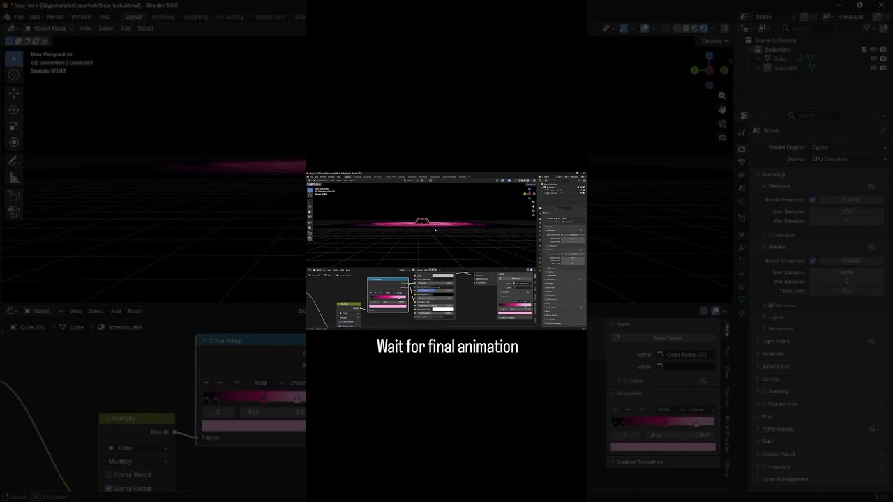Click the pink color swatch below Pos
893x502 pixels.
663,447
